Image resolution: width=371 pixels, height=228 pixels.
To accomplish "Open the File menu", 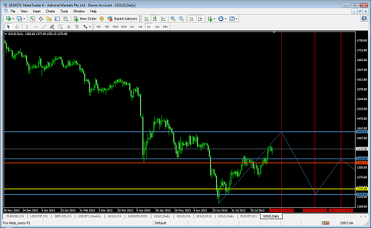I will point(13,11).
